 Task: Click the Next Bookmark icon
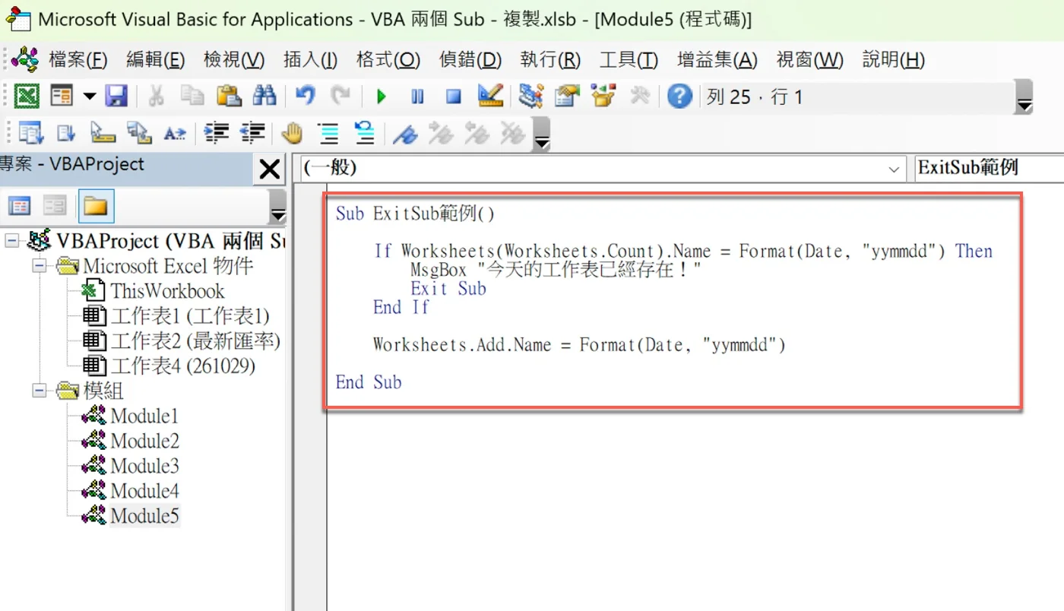[x=442, y=134]
